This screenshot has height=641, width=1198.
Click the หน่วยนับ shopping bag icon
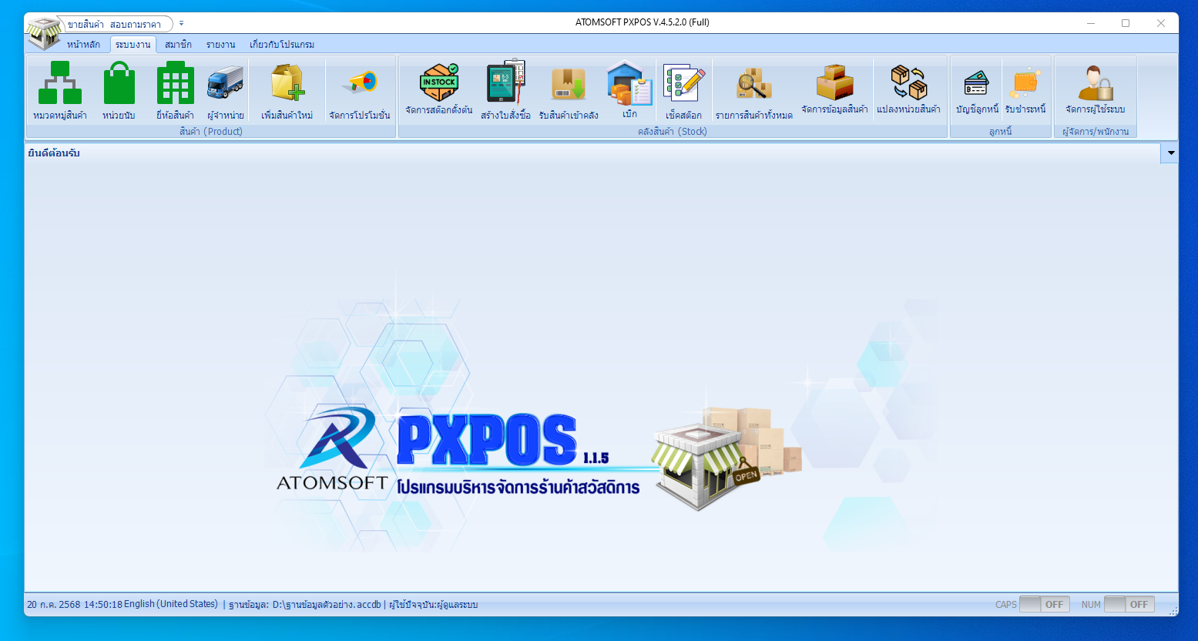click(x=119, y=84)
